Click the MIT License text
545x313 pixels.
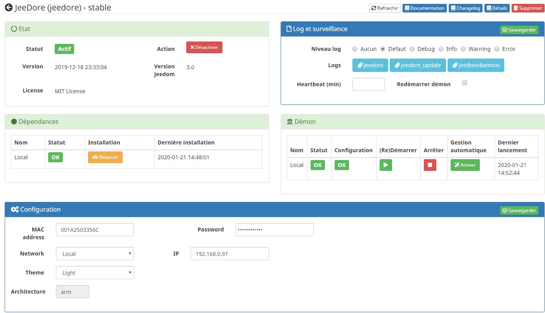70,91
